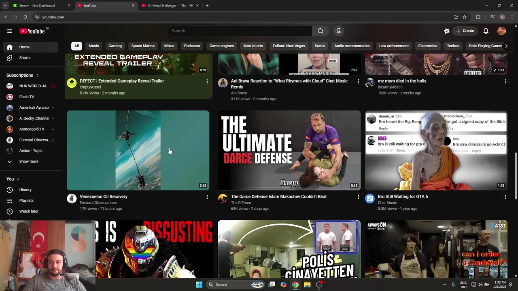Reload the page
The height and width of the screenshot is (291, 518).
click(x=25, y=17)
